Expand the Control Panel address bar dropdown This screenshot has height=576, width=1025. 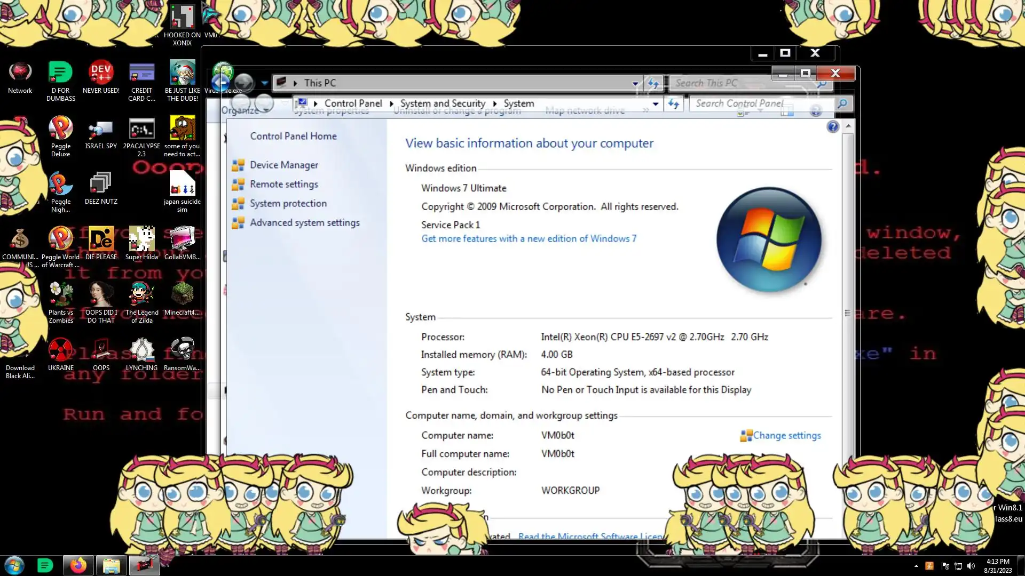click(x=656, y=104)
